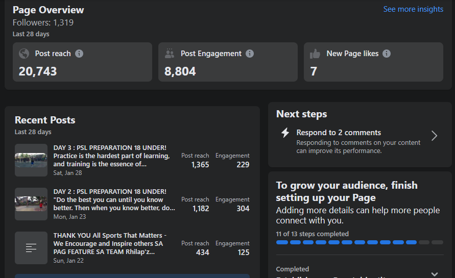This screenshot has height=278, width=455.
Task: Click the text-post icon for THANK YOU post
Action: coord(31,248)
